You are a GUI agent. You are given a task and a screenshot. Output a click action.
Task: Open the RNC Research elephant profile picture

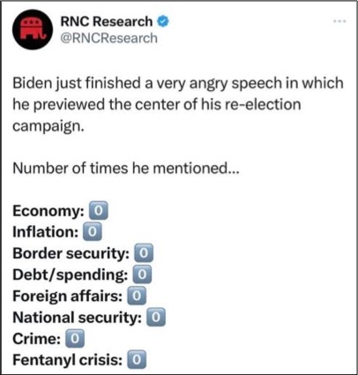tap(33, 29)
